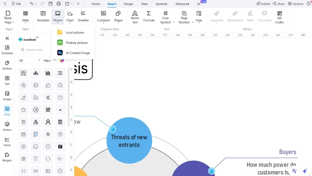Select the envelope mail icon in grid
312x176 pixels.
point(36,171)
